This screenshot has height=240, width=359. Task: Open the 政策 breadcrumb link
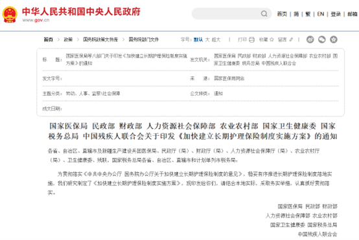click(68, 39)
